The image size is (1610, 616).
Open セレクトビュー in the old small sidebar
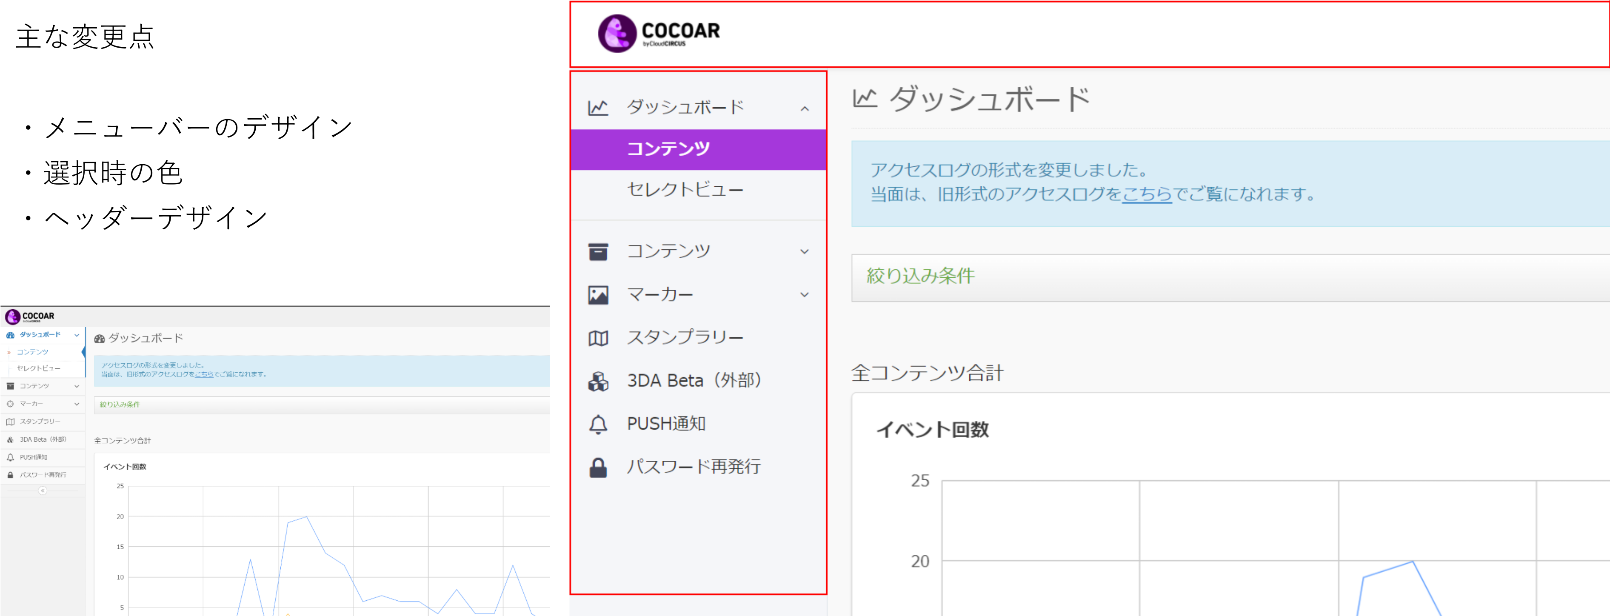(x=38, y=368)
